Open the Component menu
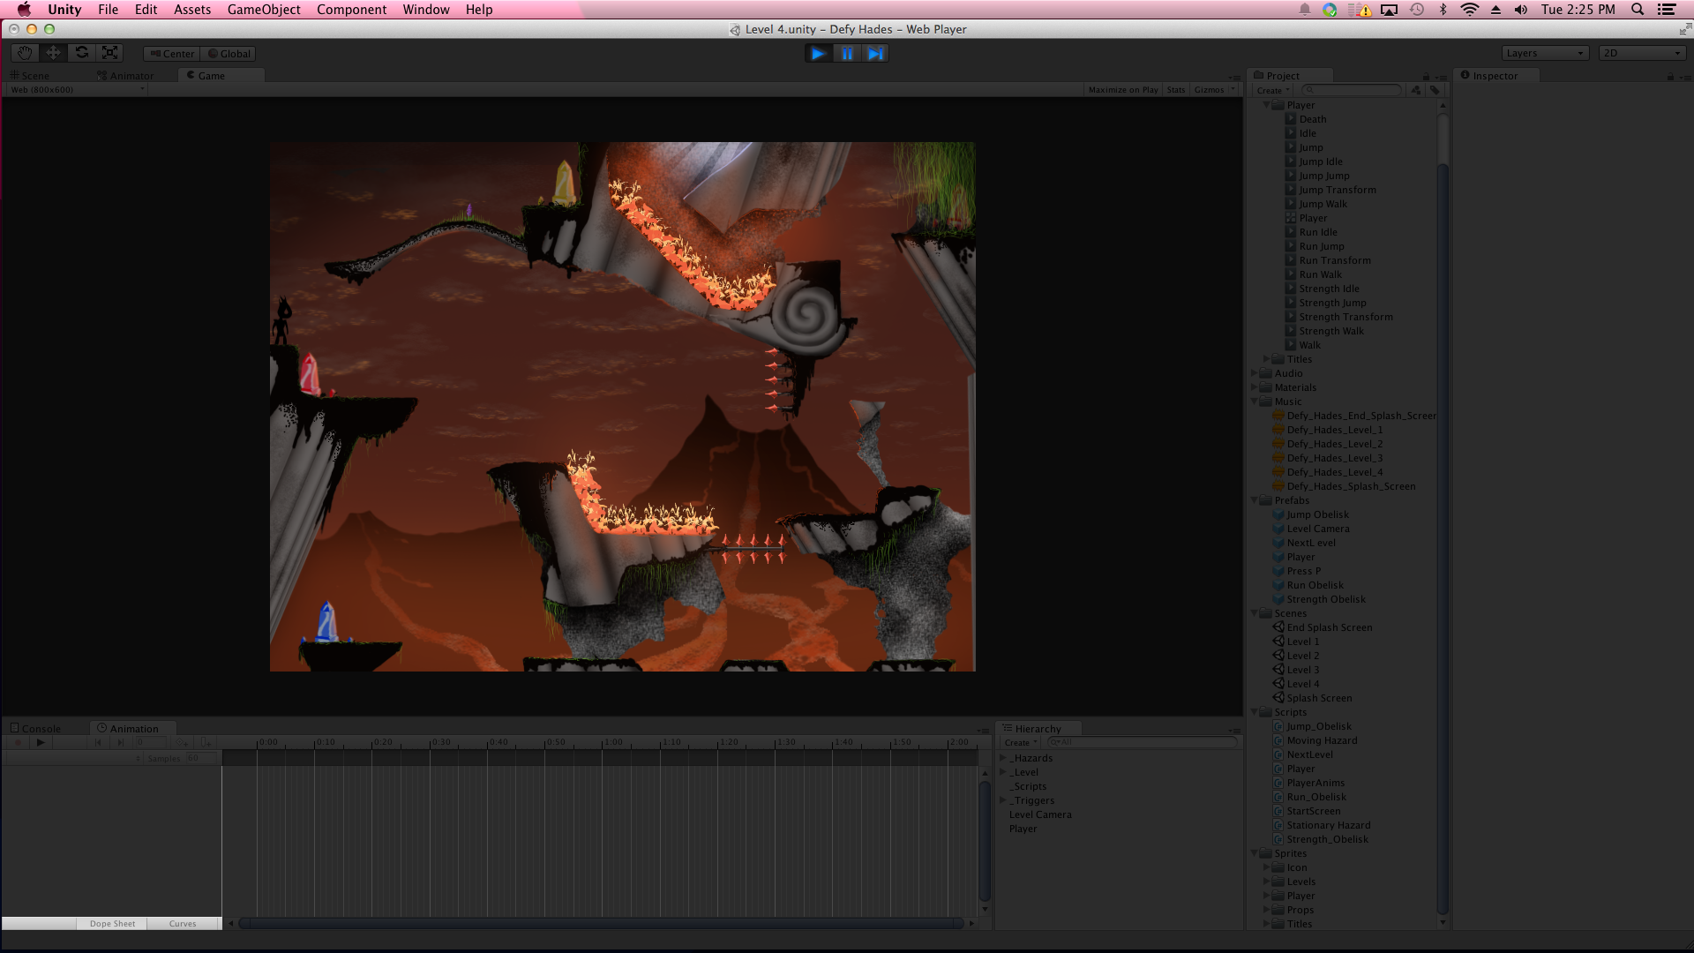This screenshot has height=953, width=1694. (351, 10)
